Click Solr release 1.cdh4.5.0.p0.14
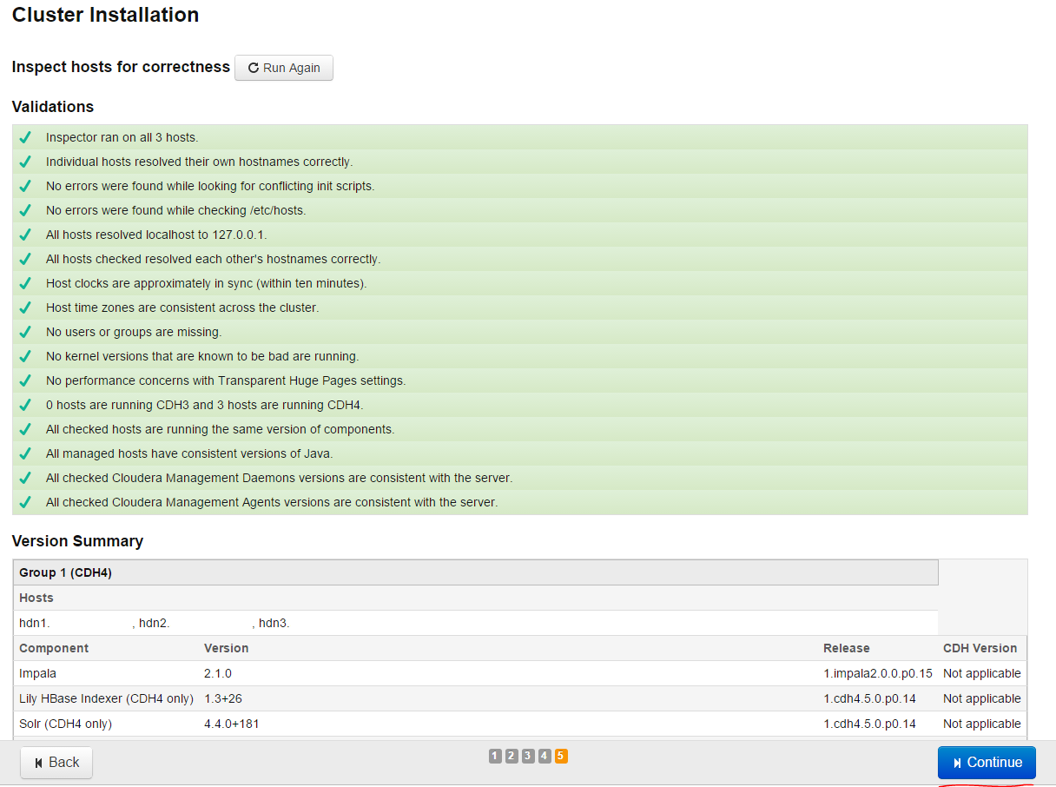The image size is (1056, 787). 869,724
